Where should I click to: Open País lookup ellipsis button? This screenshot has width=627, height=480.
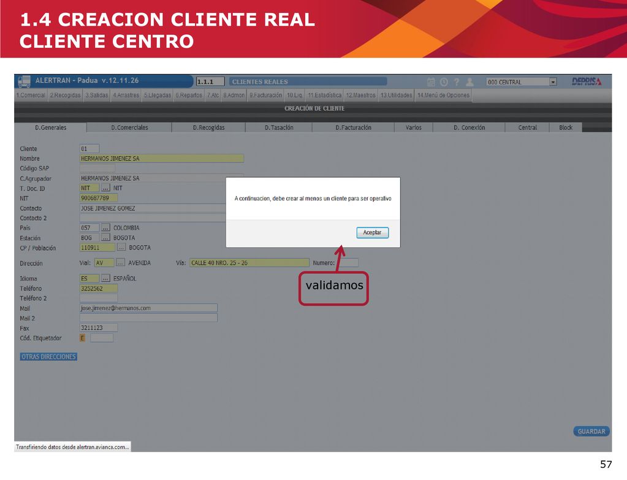click(105, 227)
